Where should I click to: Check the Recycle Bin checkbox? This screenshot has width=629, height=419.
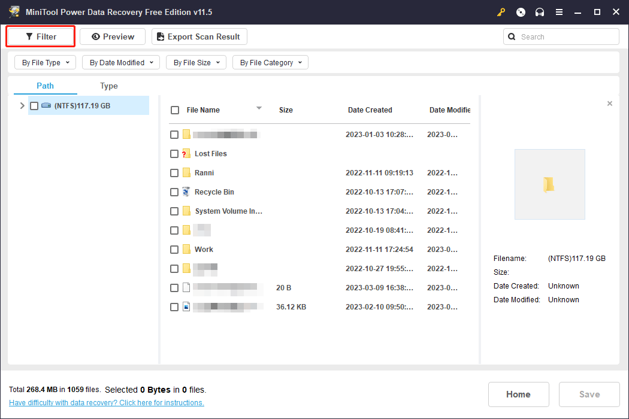(174, 192)
